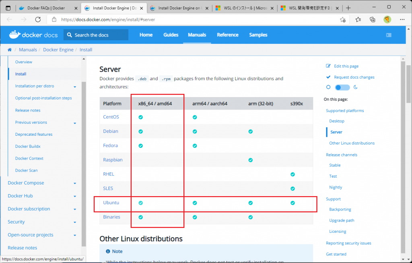This screenshot has height=263, width=412.
Task: Close the Install Docker Engine on Ubuntu tab
Action: pyautogui.click(x=207, y=8)
